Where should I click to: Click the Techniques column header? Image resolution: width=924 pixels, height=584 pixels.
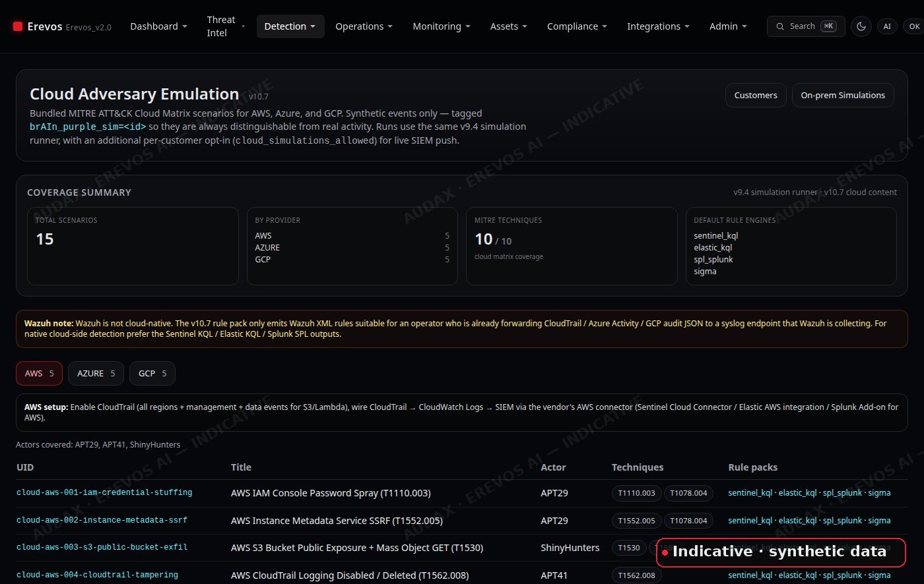638,467
